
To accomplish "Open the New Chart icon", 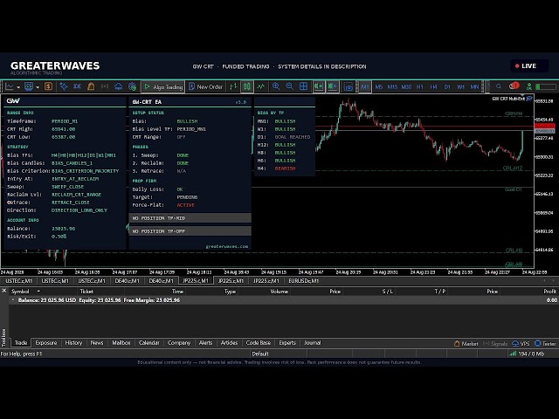I will click(10, 86).
